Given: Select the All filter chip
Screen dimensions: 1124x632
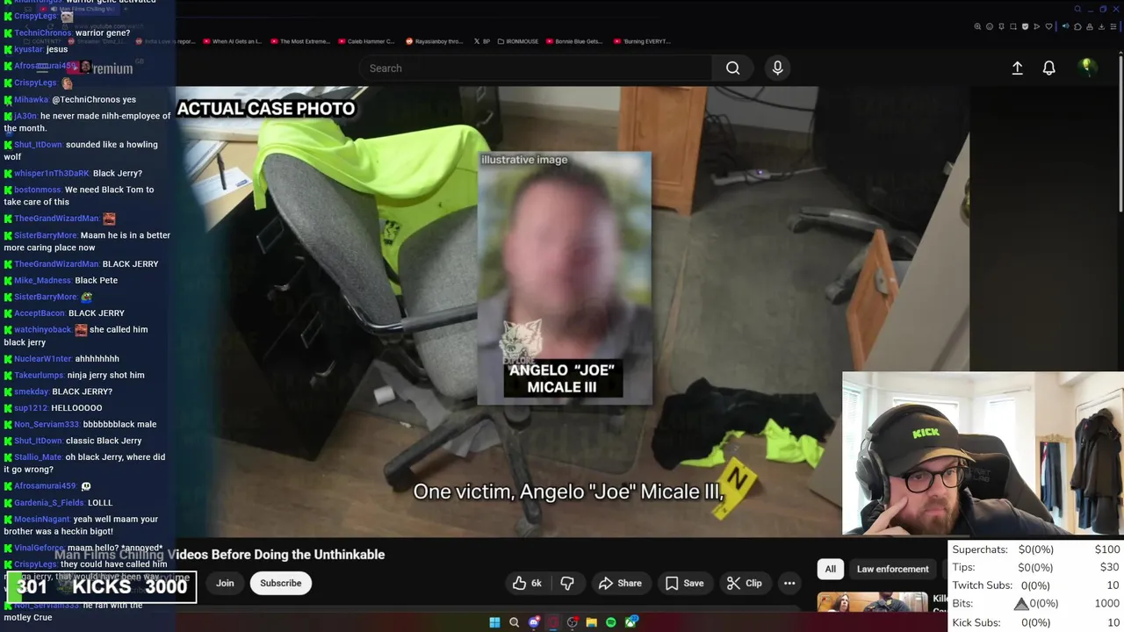Looking at the screenshot, I should [x=830, y=569].
